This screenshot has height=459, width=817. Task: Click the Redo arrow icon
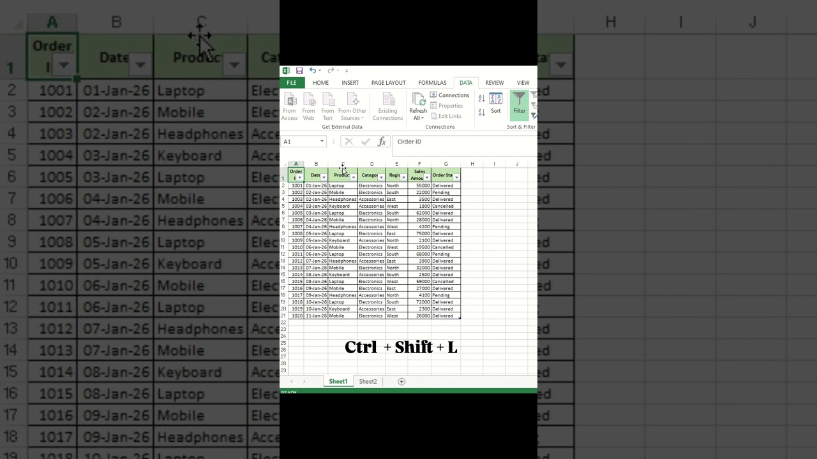[331, 70]
